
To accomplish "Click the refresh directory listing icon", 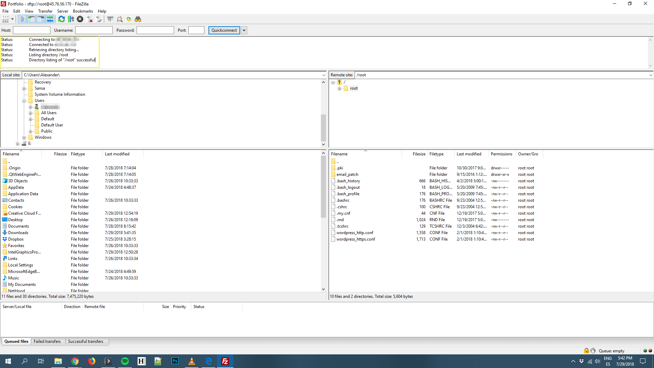I will (x=62, y=19).
